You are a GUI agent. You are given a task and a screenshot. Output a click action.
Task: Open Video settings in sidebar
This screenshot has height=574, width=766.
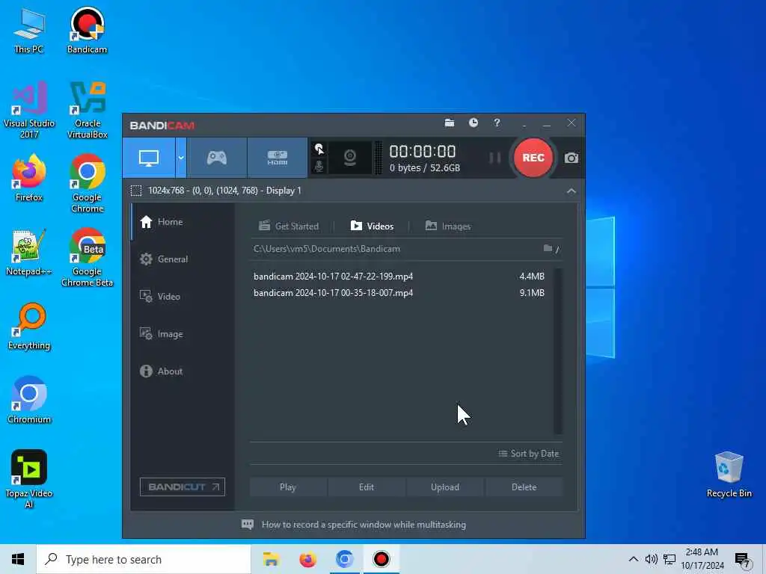coord(183,297)
